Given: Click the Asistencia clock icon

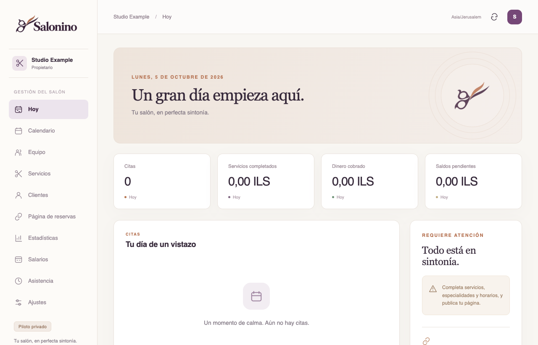Looking at the screenshot, I should (18, 281).
